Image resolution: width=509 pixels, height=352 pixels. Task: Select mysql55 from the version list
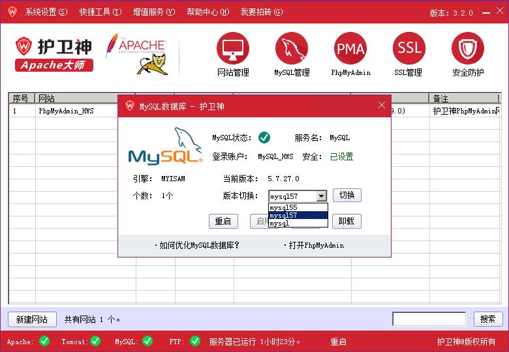(283, 207)
